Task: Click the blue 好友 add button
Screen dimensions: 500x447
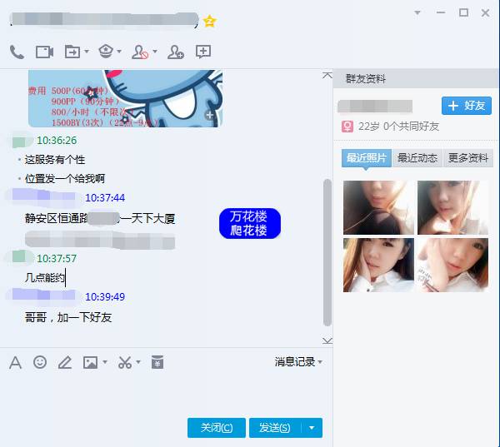Action: point(466,106)
